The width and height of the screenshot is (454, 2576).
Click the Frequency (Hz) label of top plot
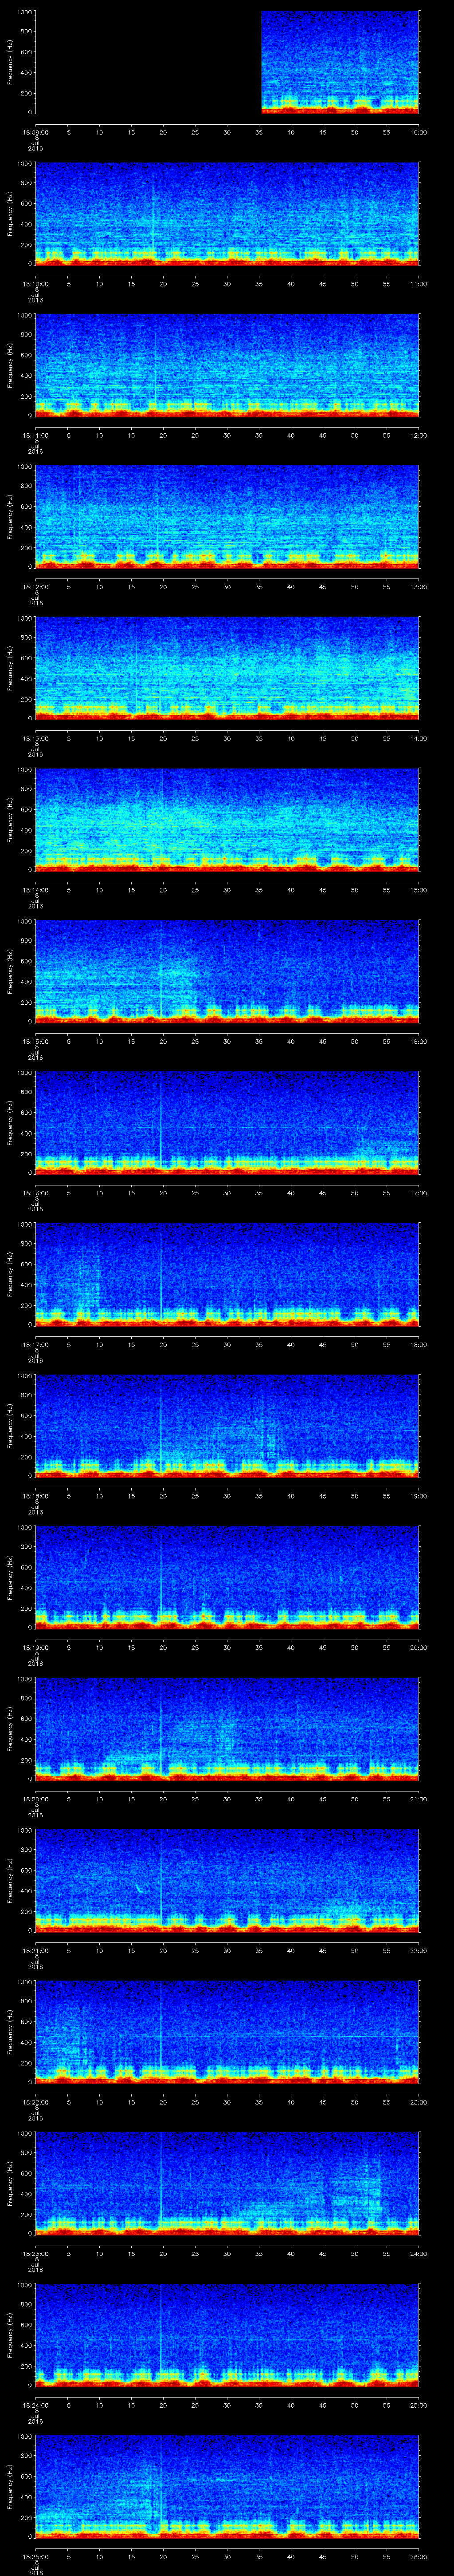coord(10,62)
